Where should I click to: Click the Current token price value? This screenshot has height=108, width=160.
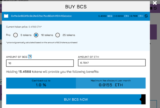[35, 27]
